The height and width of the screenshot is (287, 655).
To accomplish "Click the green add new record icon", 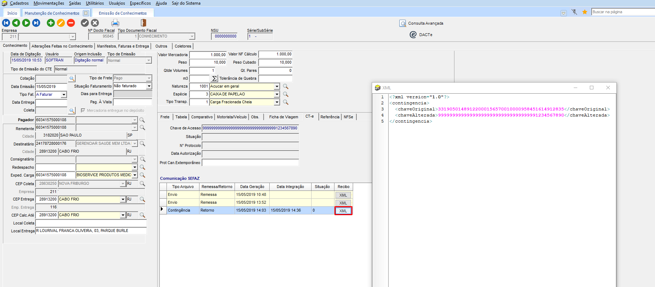I will 51,23.
